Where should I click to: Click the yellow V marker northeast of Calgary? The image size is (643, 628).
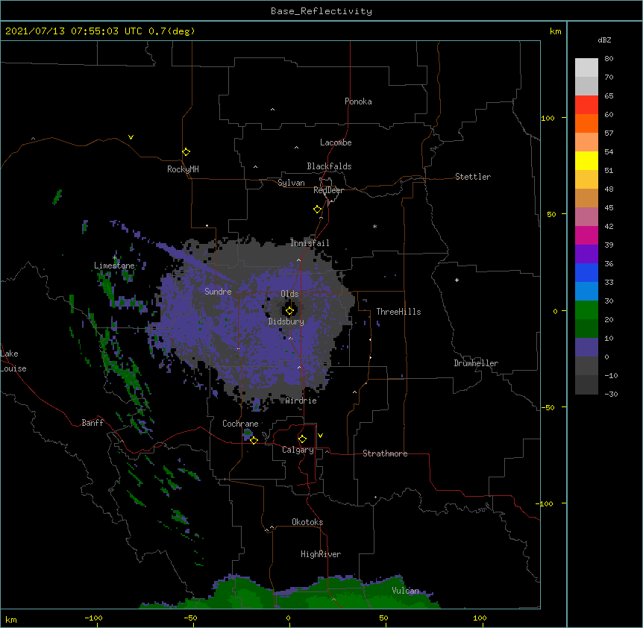pos(320,436)
